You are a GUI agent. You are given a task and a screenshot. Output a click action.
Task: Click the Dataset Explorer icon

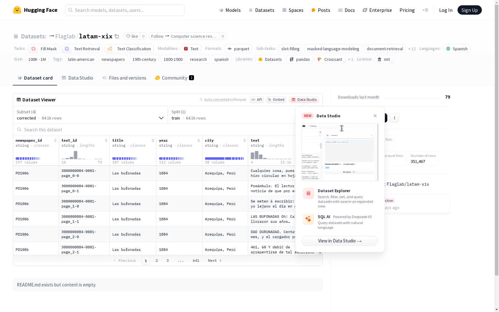[x=308, y=193]
